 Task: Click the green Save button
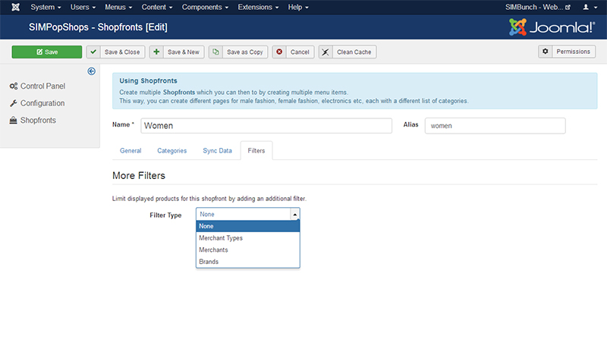pyautogui.click(x=47, y=52)
